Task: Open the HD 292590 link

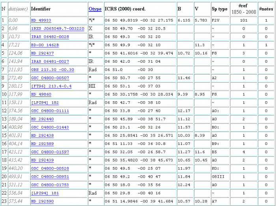Action: click(43, 201)
